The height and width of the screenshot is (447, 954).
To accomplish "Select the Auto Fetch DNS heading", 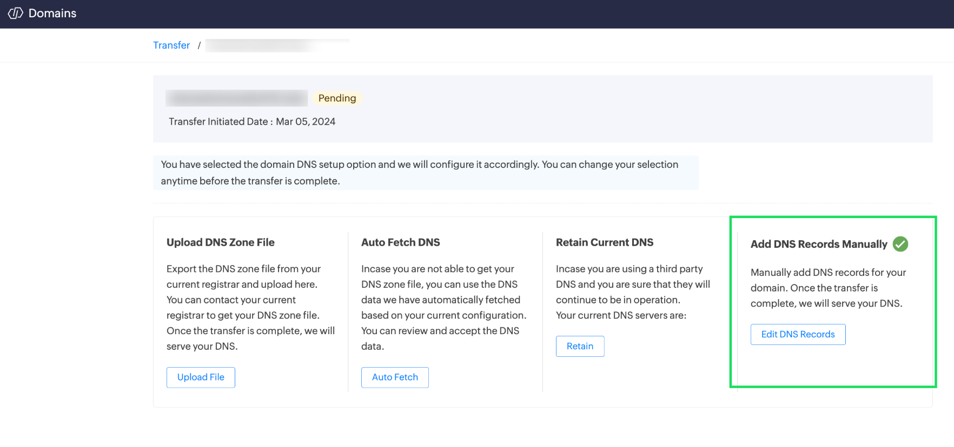I will tap(401, 242).
